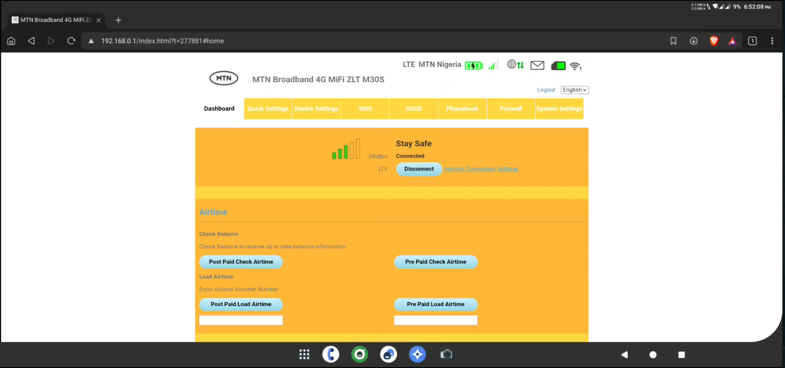Open Brave Shields lion icon
This screenshot has width=785, height=368.
click(x=714, y=41)
